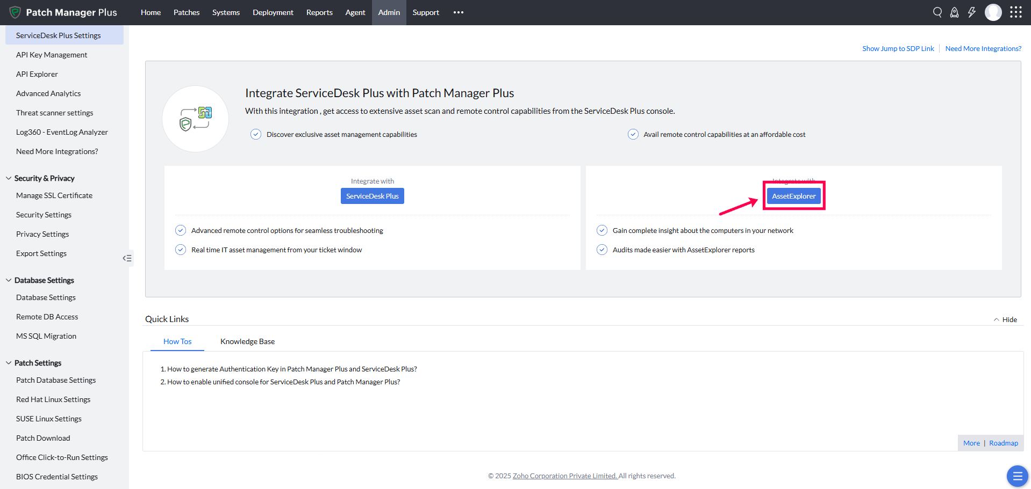The image size is (1031, 489).
Task: Open the Support menu
Action: 426,12
